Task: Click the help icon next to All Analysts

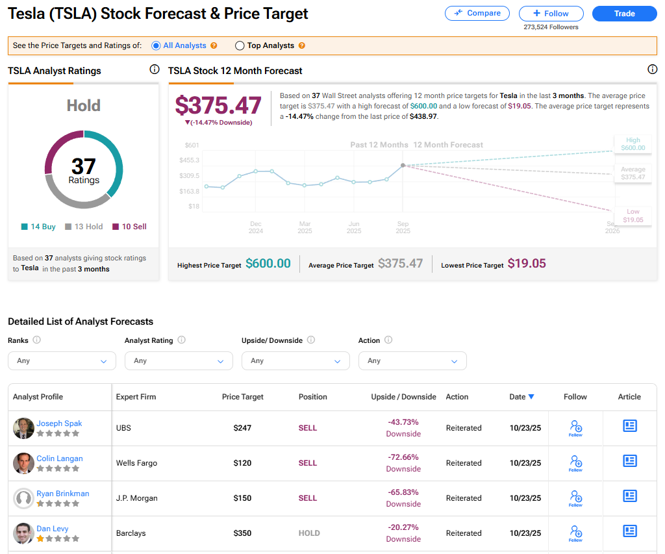Action: (x=214, y=46)
